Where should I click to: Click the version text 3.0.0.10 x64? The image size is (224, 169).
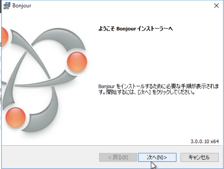(x=205, y=141)
